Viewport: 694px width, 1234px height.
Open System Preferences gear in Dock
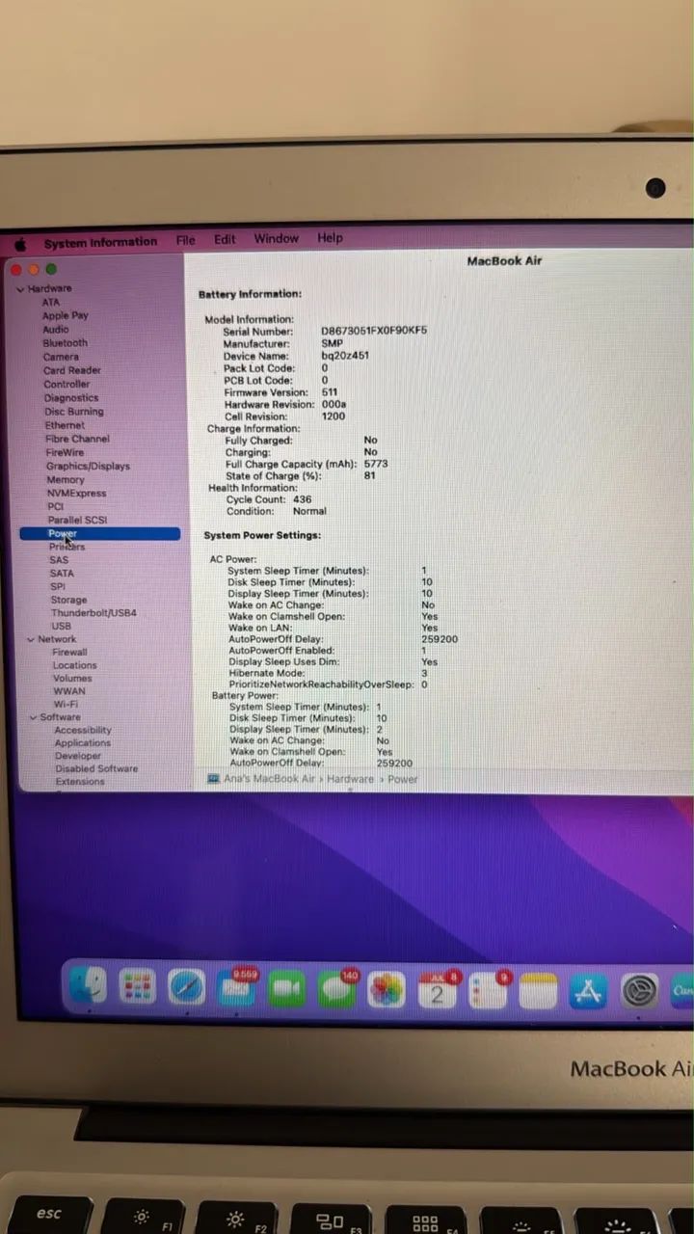[x=639, y=991]
